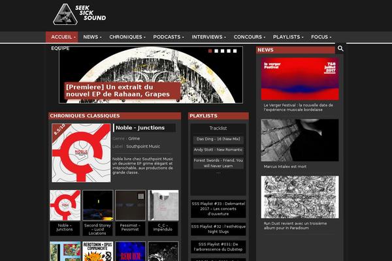Click the Second Storey Lucid Locations thumbnail
The width and height of the screenshot is (392, 261).
(98, 205)
